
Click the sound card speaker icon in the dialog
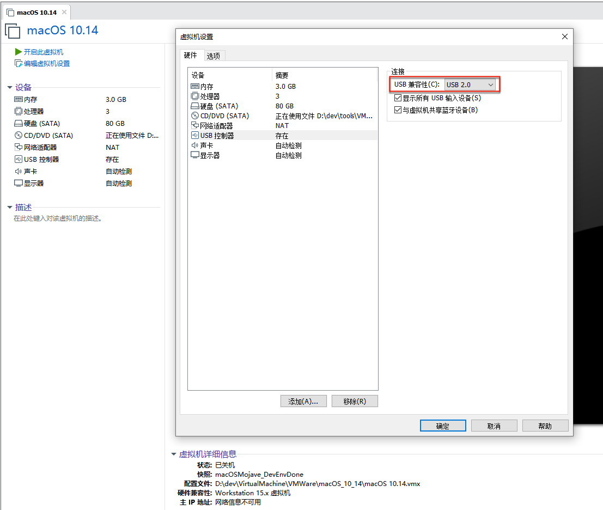195,145
